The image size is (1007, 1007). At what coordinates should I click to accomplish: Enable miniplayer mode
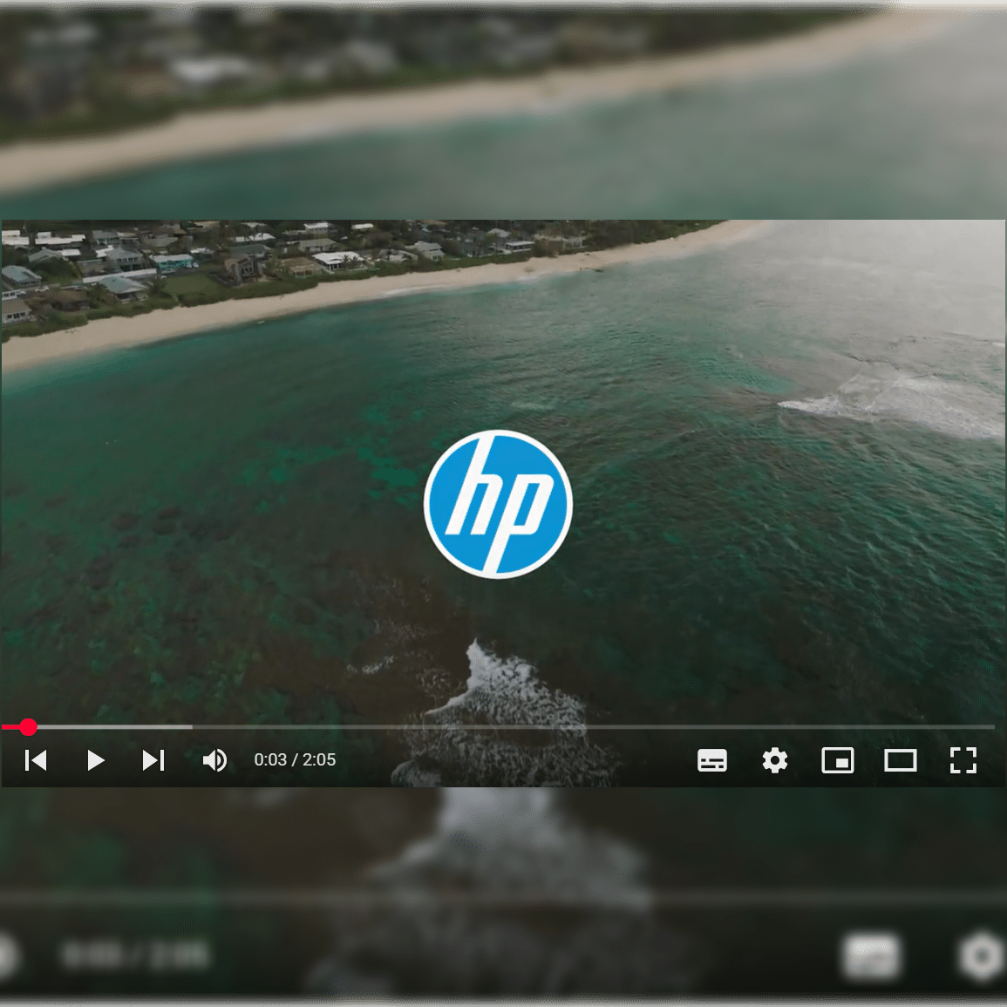coord(838,760)
